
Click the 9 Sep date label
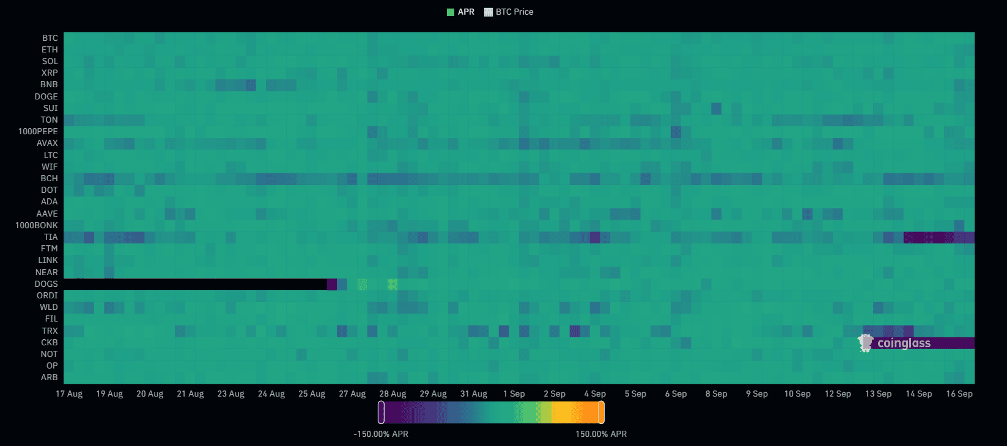(757, 394)
